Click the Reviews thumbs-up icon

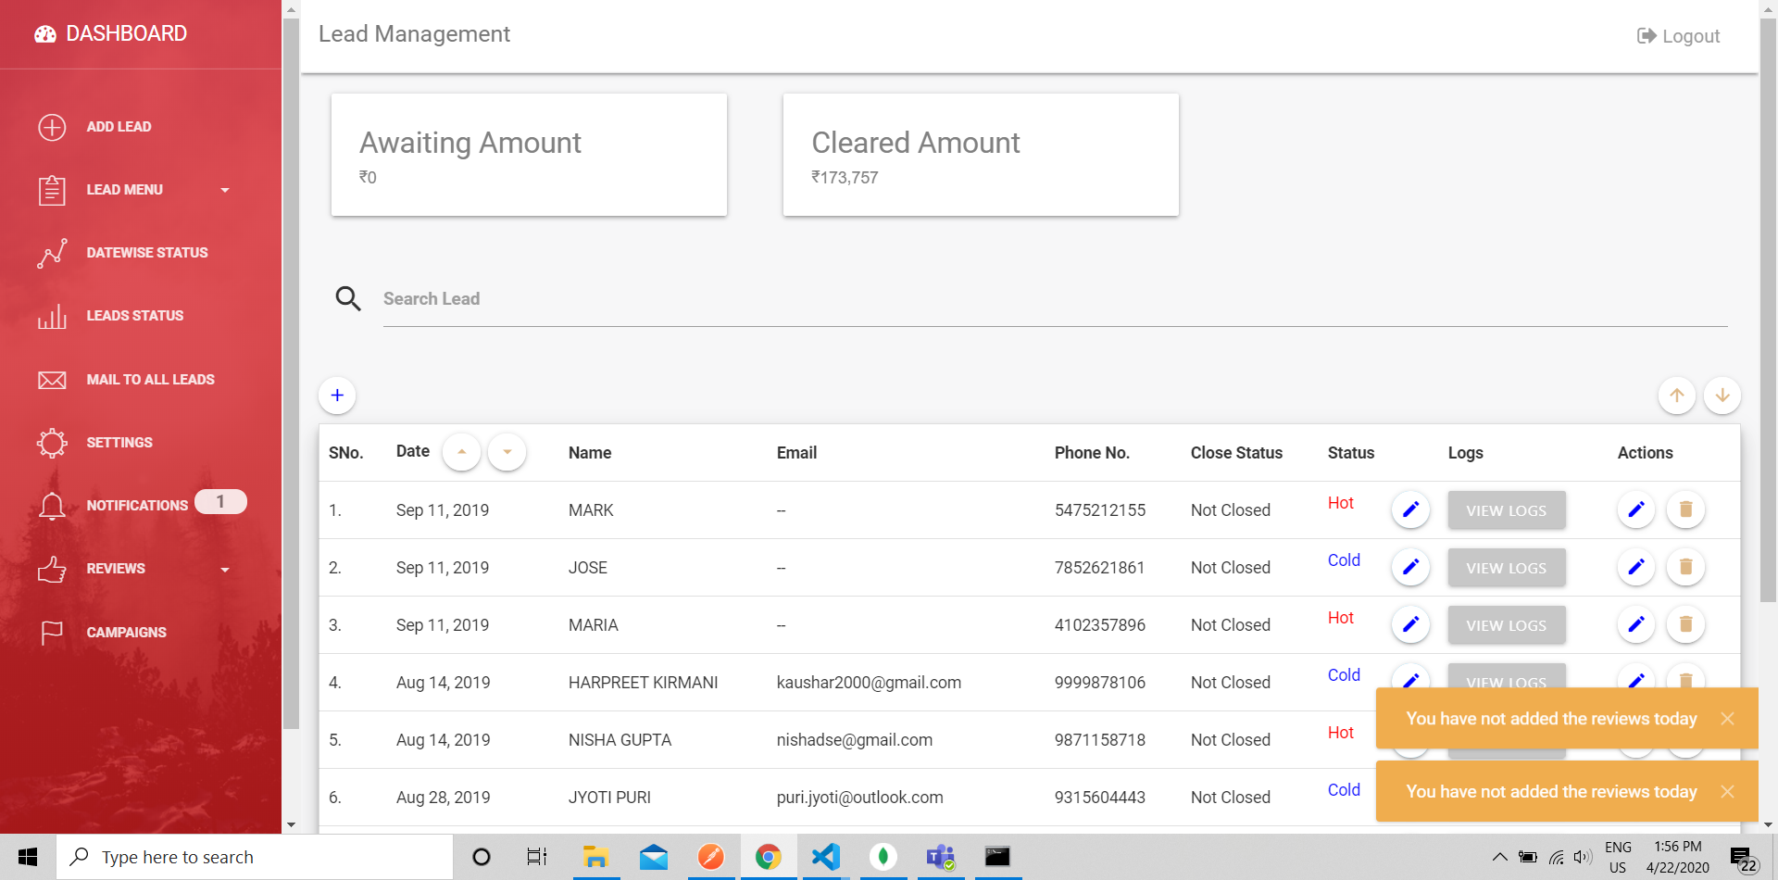point(52,569)
